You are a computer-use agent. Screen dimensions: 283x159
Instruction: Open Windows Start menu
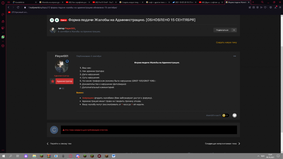coord(3,156)
